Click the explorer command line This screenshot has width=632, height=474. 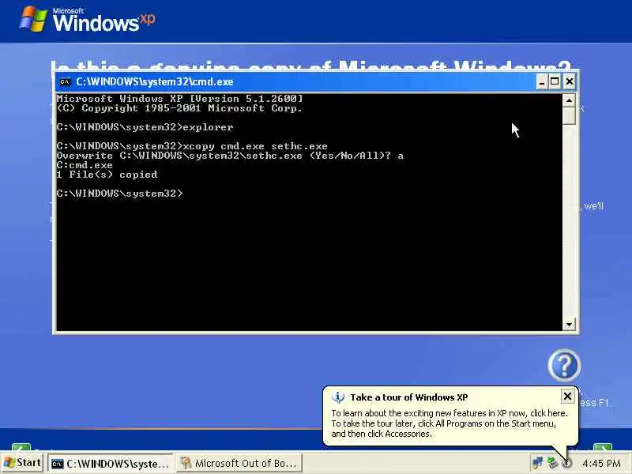click(x=145, y=127)
